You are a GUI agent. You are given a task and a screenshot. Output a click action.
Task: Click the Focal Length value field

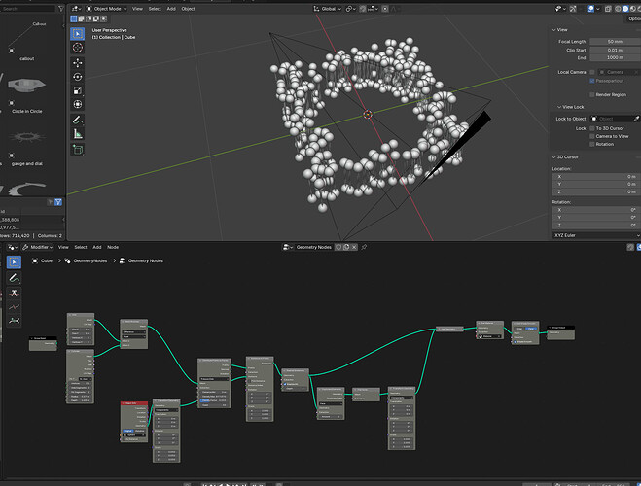click(x=615, y=42)
